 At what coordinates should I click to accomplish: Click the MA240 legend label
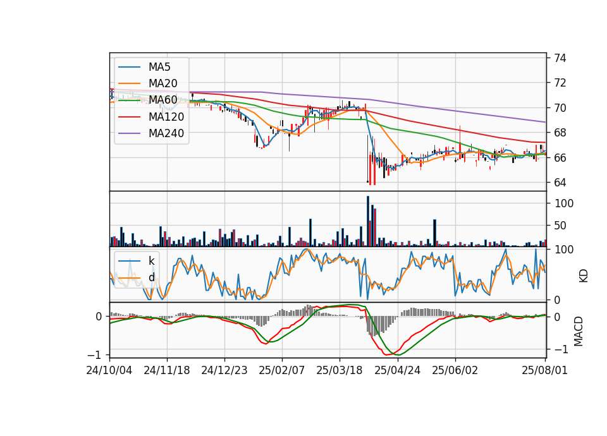[x=166, y=133]
